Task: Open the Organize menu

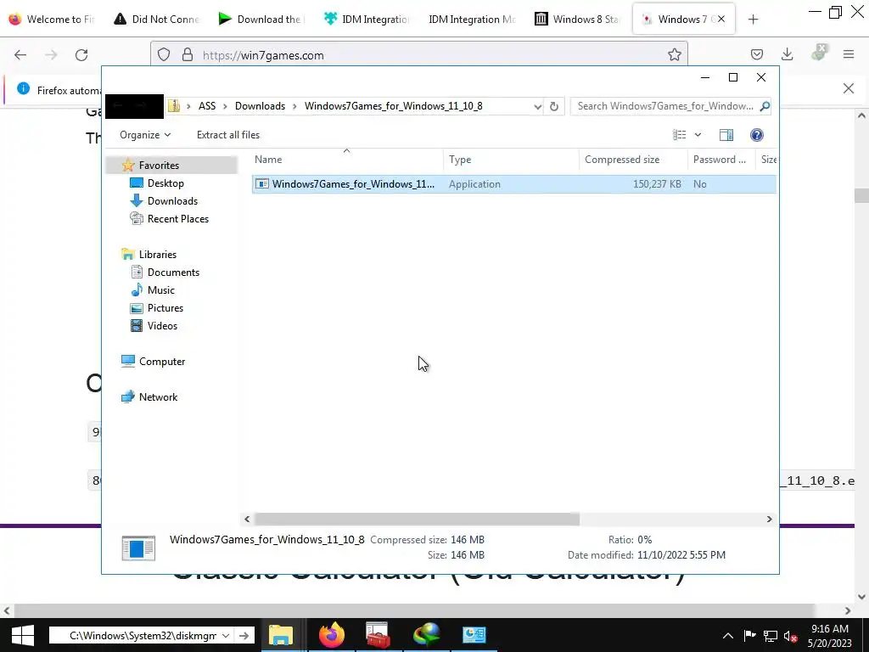Action: click(145, 135)
